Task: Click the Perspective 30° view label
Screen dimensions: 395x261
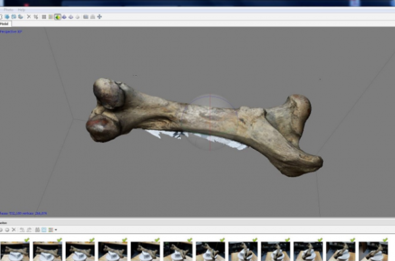Action: tap(11, 32)
